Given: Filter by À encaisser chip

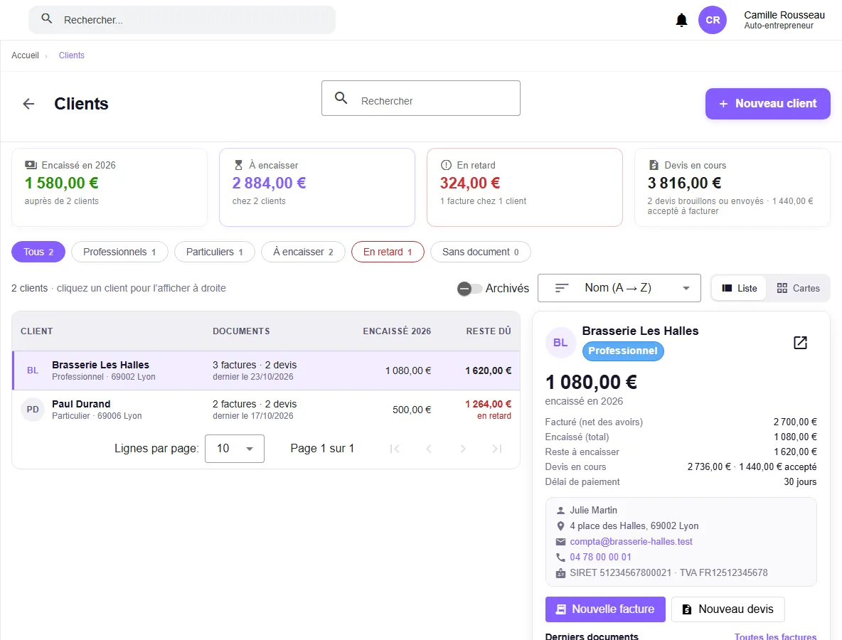Looking at the screenshot, I should 303,252.
